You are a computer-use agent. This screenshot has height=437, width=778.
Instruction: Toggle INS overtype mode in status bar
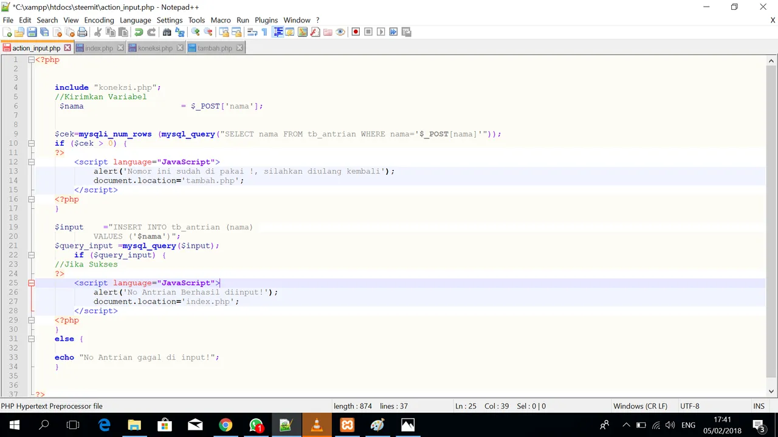759,406
